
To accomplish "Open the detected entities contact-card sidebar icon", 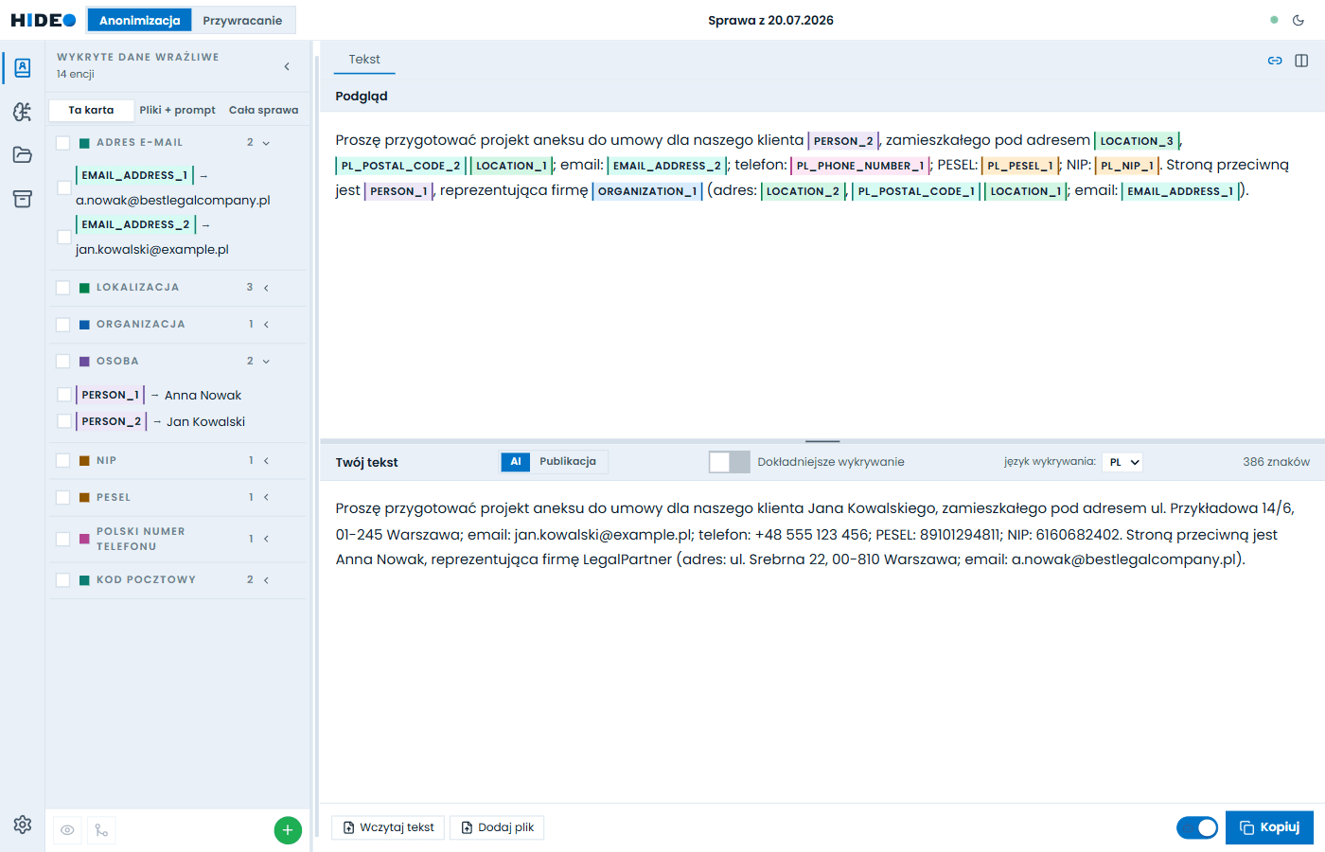I will (x=23, y=68).
